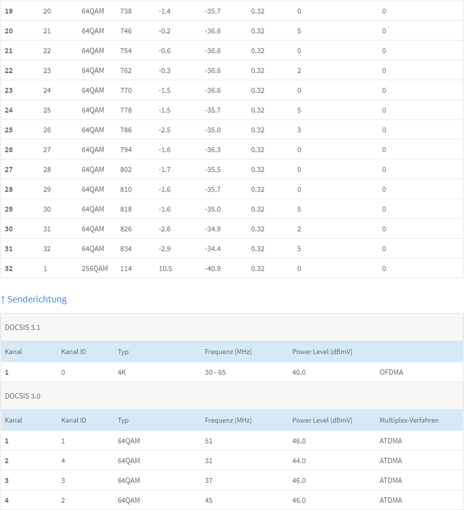464x510 pixels.
Task: Select upstream frequency 37
Action: [x=208, y=480]
